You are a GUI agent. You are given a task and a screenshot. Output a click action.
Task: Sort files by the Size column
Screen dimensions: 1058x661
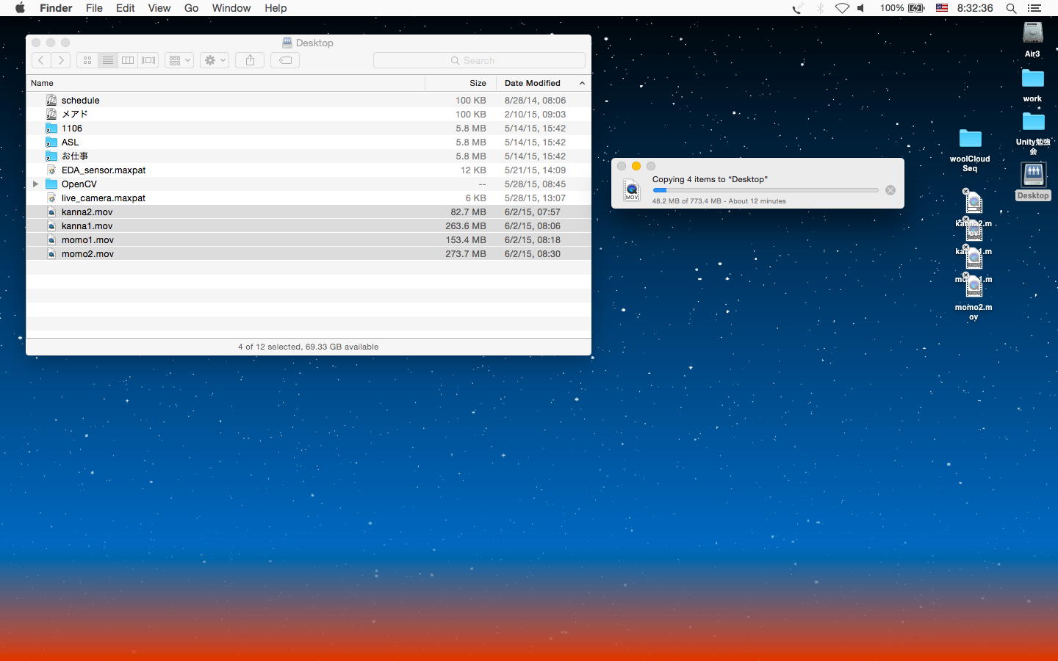[478, 83]
